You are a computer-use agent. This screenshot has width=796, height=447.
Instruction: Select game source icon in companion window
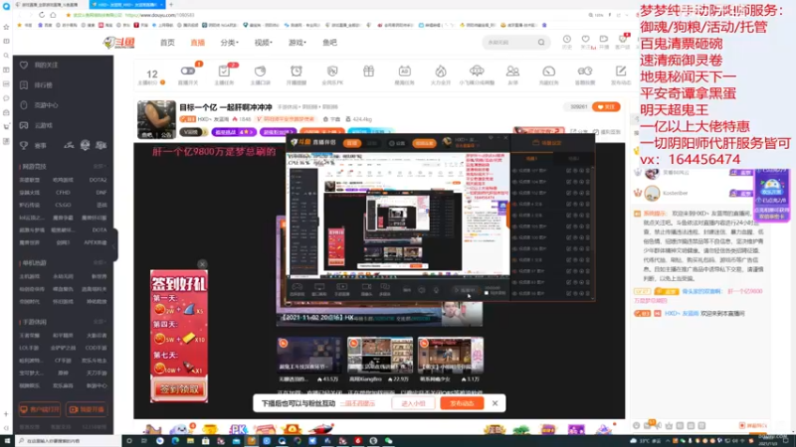coord(297,288)
